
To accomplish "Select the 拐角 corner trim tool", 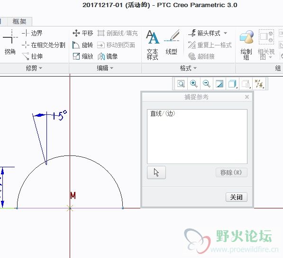I will tap(10, 43).
